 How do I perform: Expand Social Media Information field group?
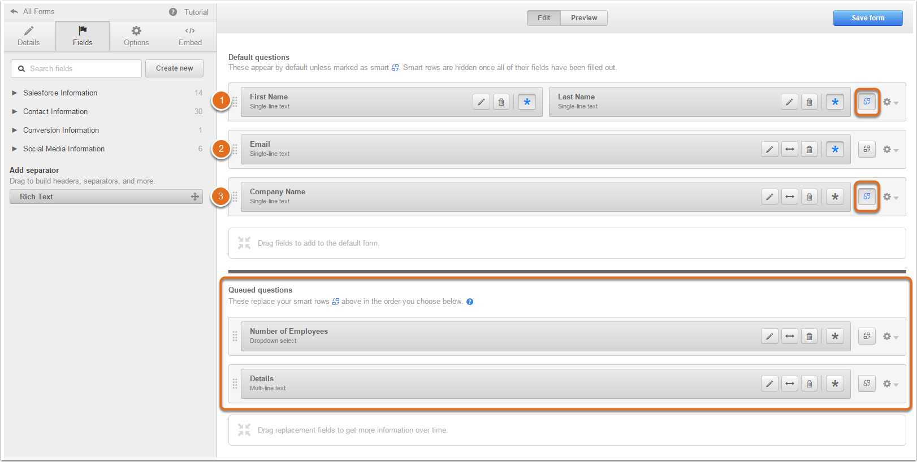pos(15,149)
